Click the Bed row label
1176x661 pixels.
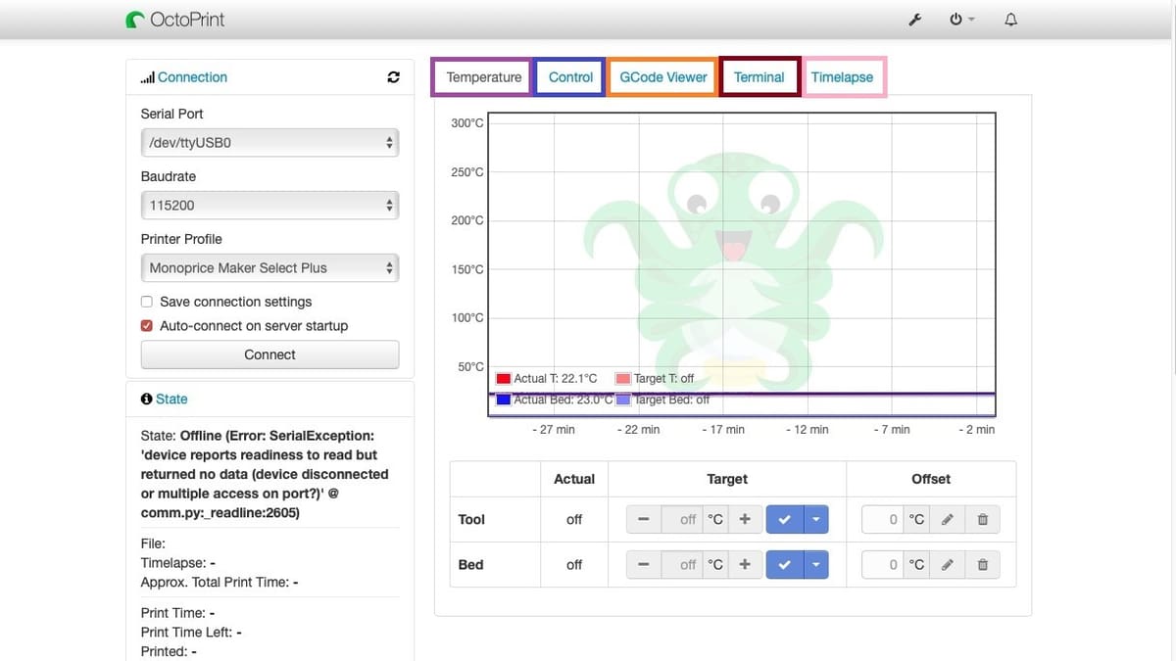[470, 565]
